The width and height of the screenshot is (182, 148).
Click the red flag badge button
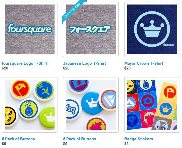pyautogui.click(x=21, y=89)
